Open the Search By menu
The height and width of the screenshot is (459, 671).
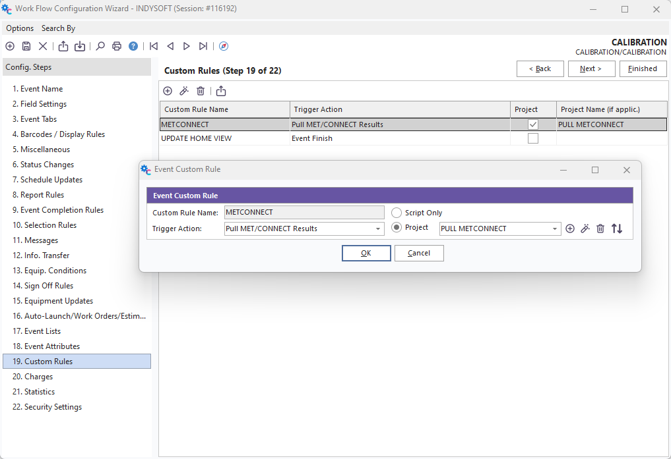58,28
